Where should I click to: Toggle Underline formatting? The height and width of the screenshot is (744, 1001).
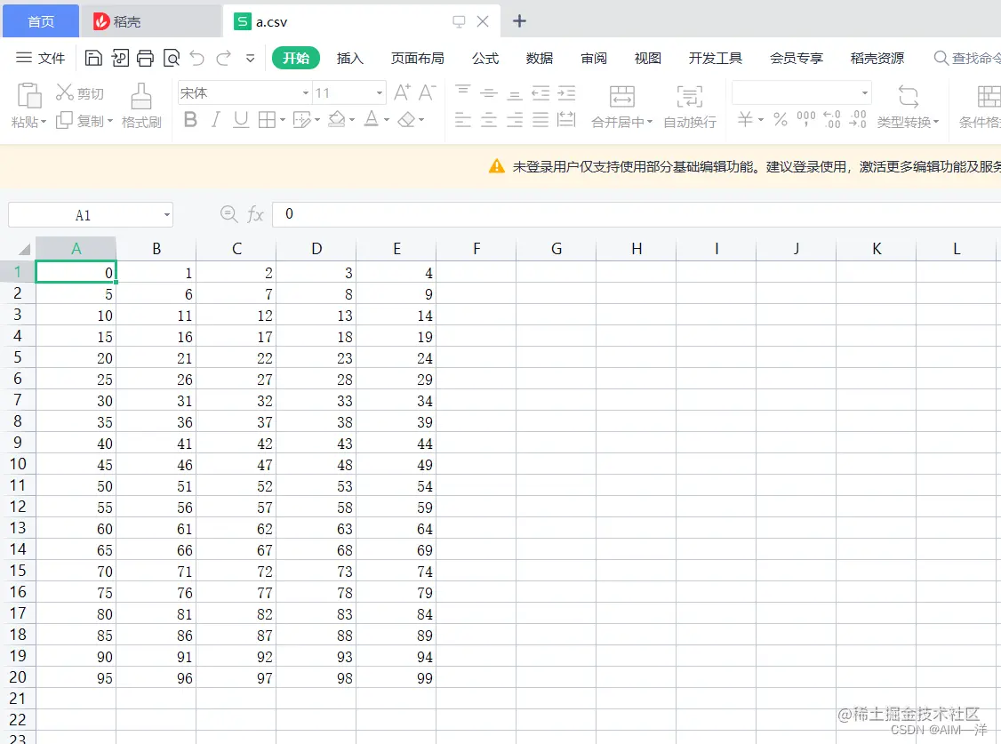[241, 119]
